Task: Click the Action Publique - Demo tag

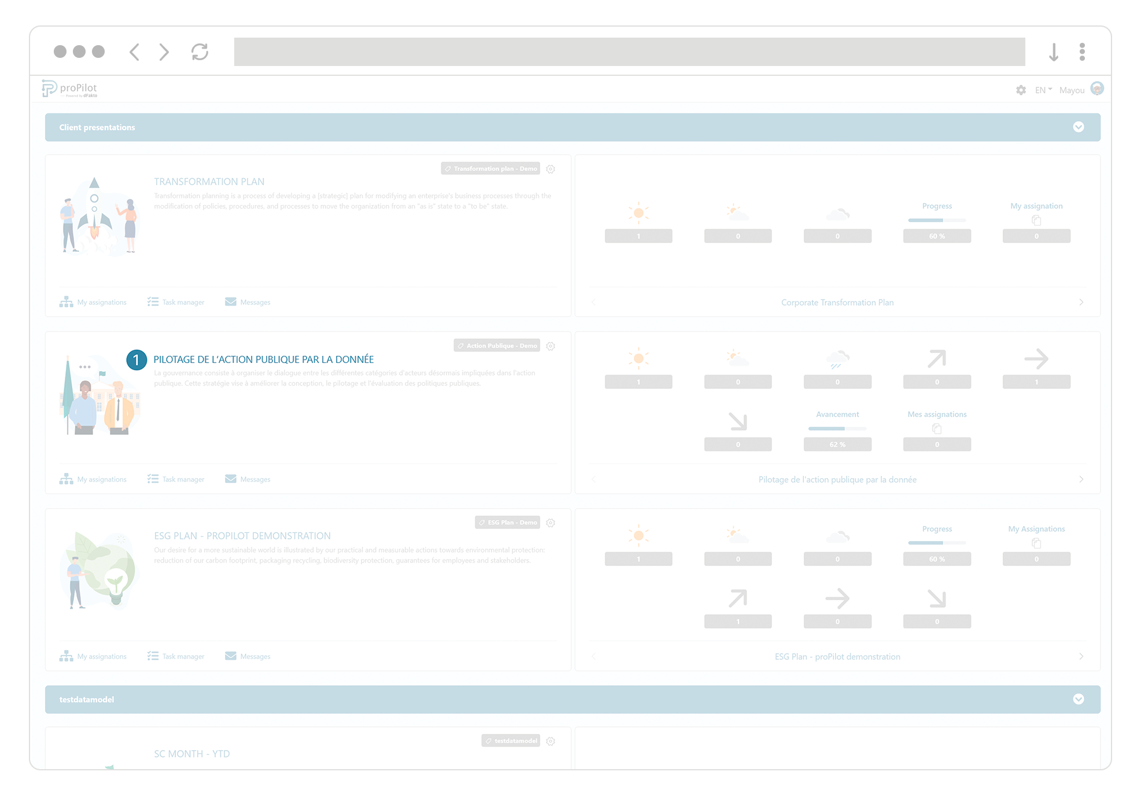Action: tap(496, 346)
